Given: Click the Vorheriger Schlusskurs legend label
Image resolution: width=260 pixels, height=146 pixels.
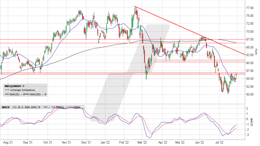Looking at the screenshot, I should (22, 90).
